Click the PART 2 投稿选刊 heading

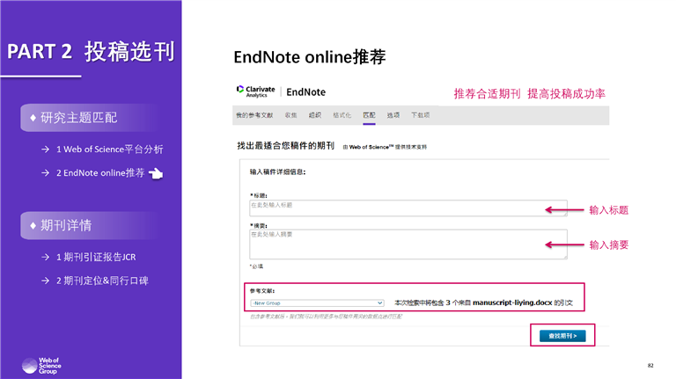[x=91, y=52]
